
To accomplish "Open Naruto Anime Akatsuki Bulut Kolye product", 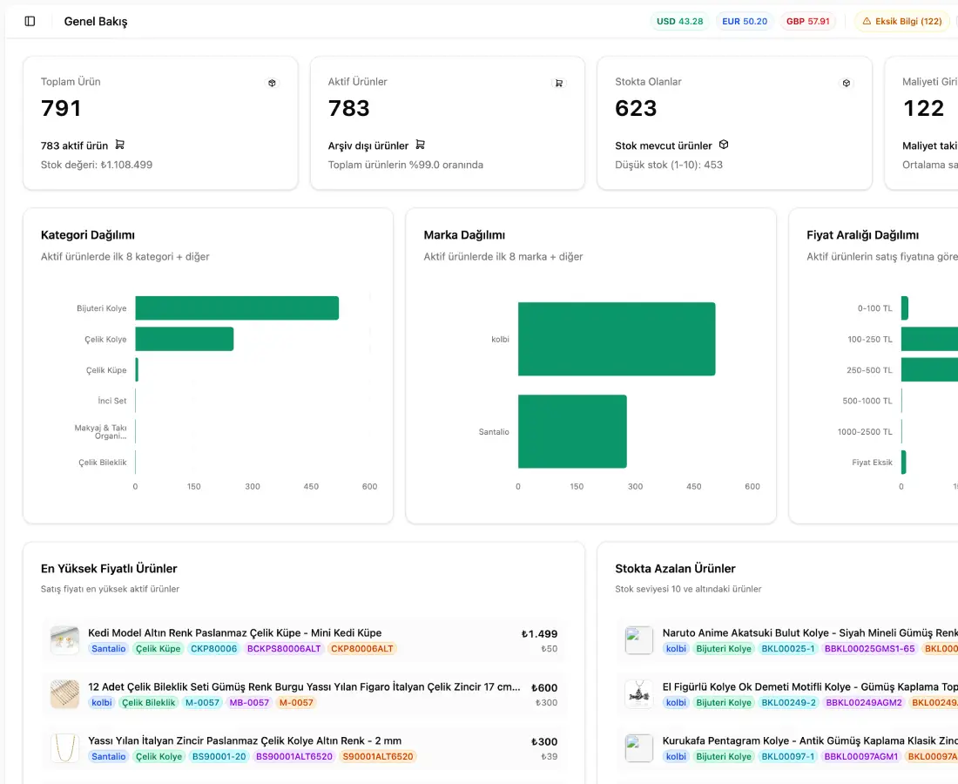I will (810, 633).
